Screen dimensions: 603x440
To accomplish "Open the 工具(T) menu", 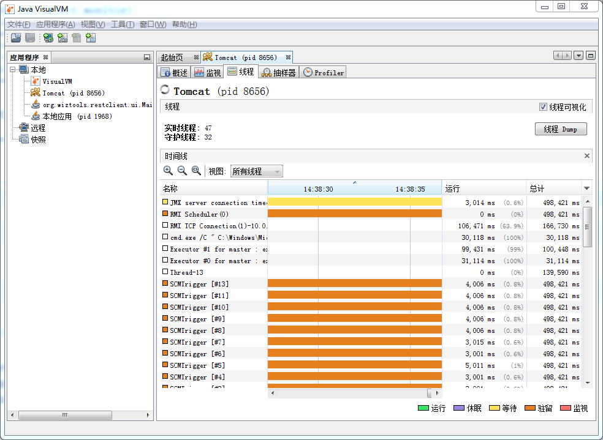I will click(x=123, y=24).
